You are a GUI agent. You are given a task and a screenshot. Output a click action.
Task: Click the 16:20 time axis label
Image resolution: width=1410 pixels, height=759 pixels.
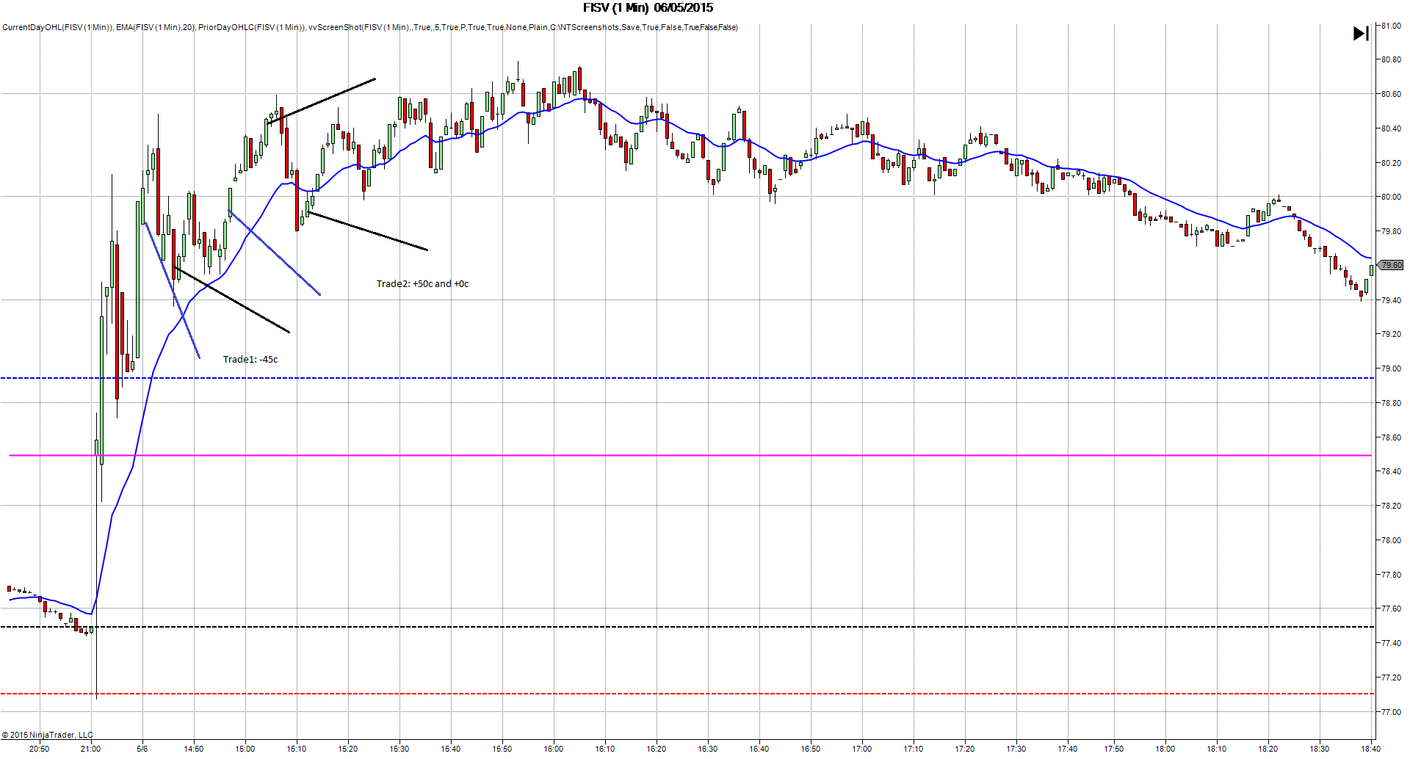657,749
